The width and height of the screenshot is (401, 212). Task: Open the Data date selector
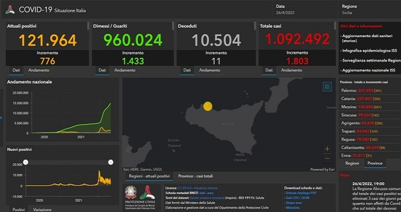tap(304, 10)
